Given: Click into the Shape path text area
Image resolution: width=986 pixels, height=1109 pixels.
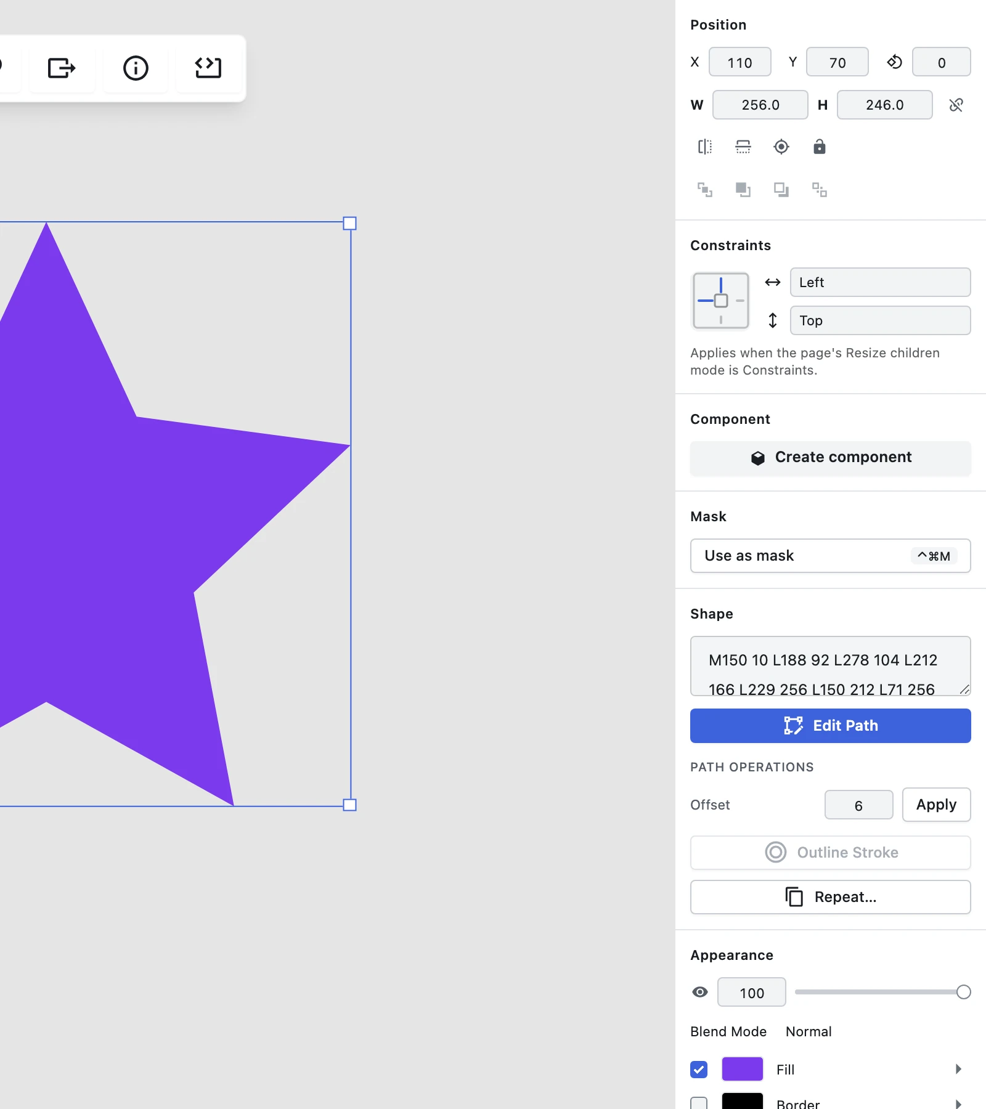Looking at the screenshot, I should [x=831, y=666].
